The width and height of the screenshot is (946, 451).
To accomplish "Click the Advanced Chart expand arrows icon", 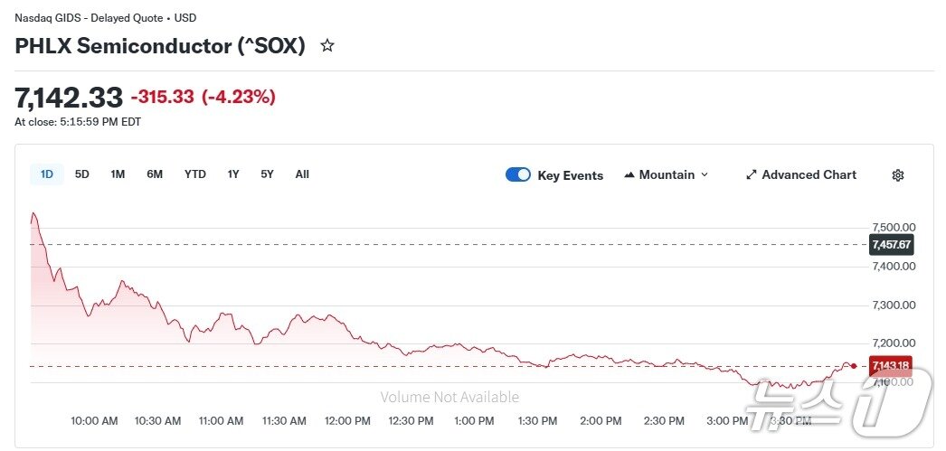I will tap(751, 175).
